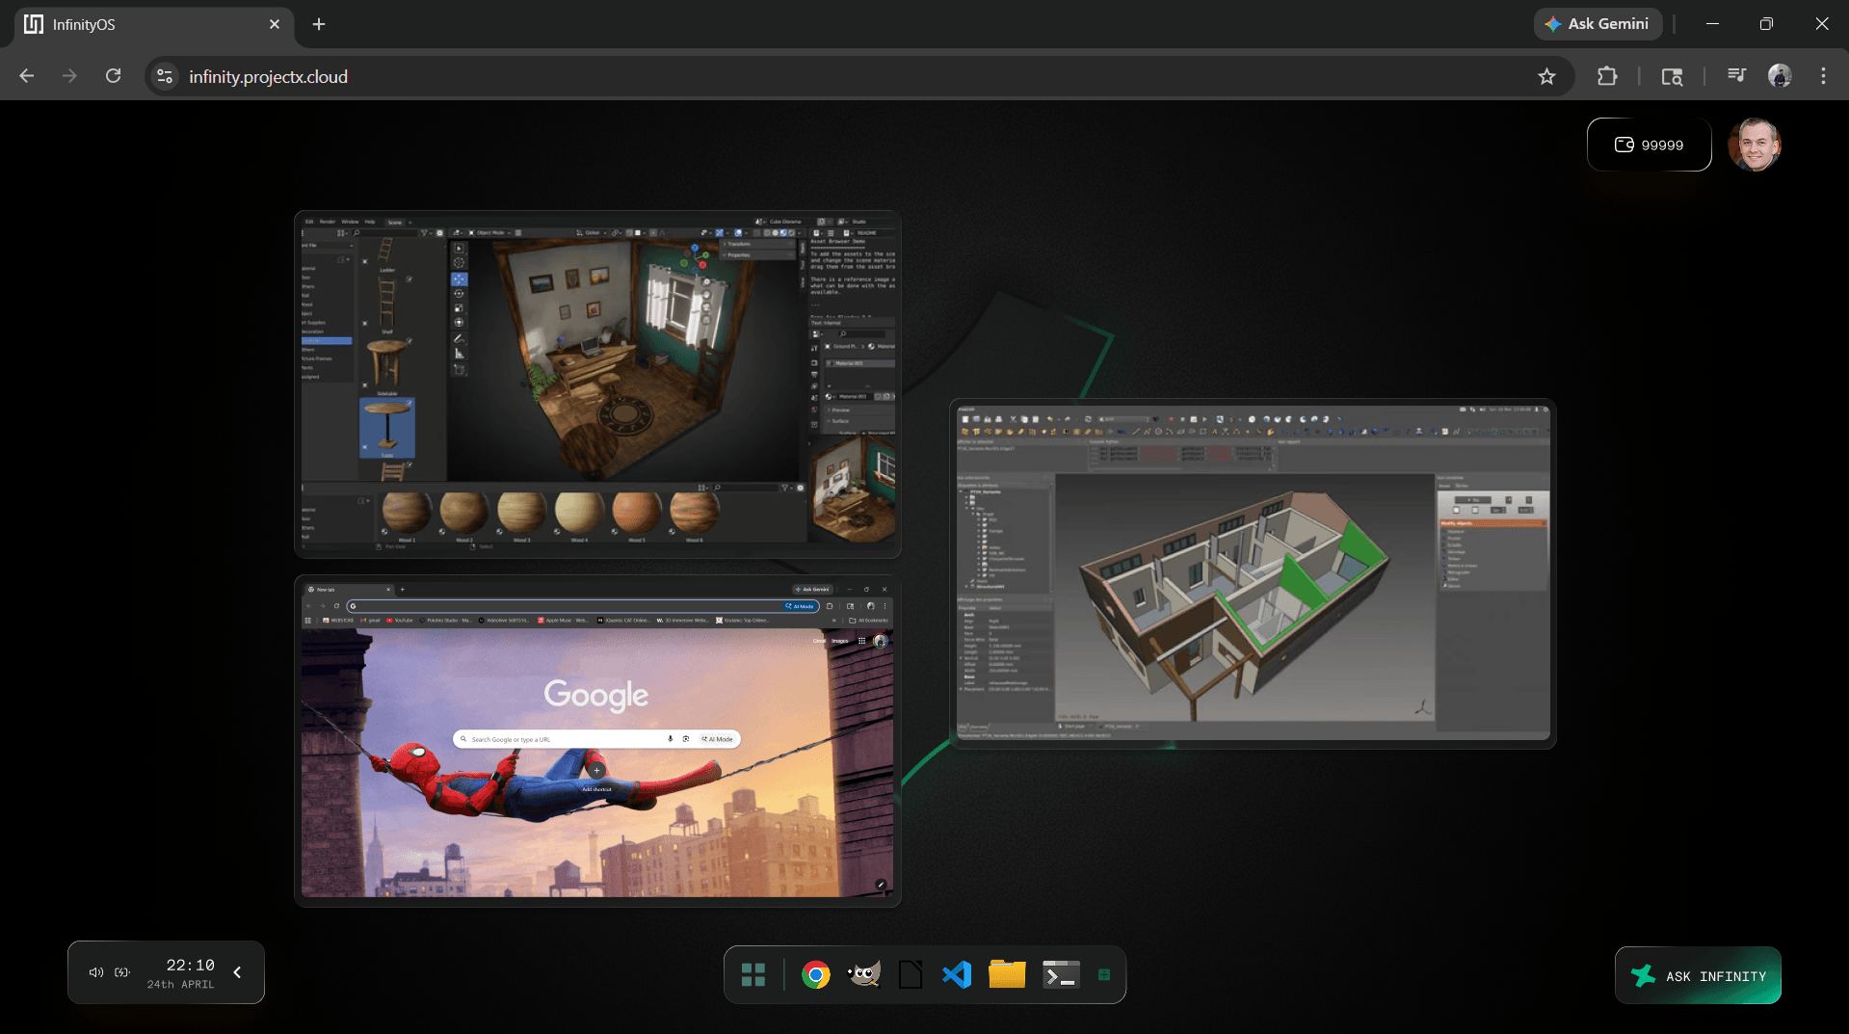This screenshot has height=1034, width=1849.
Task: Expand the bookmarks overflow chevron
Action: [834, 621]
